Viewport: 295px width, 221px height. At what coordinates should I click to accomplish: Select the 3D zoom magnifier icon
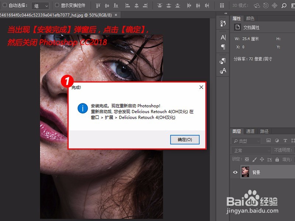coord(284,6)
